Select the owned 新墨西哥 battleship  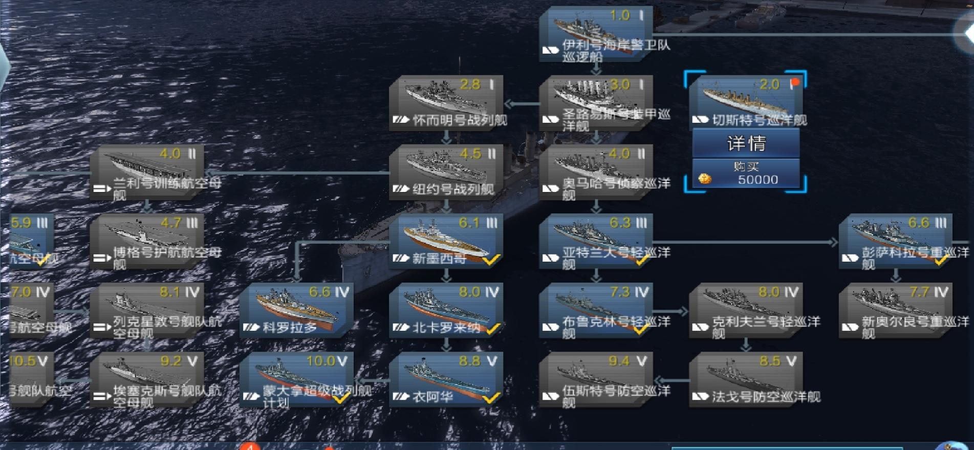[446, 241]
